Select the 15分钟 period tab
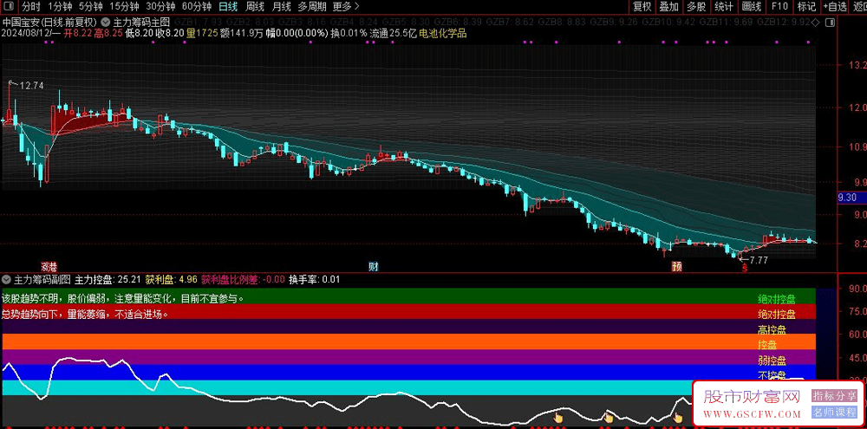The image size is (867, 429). point(124,7)
